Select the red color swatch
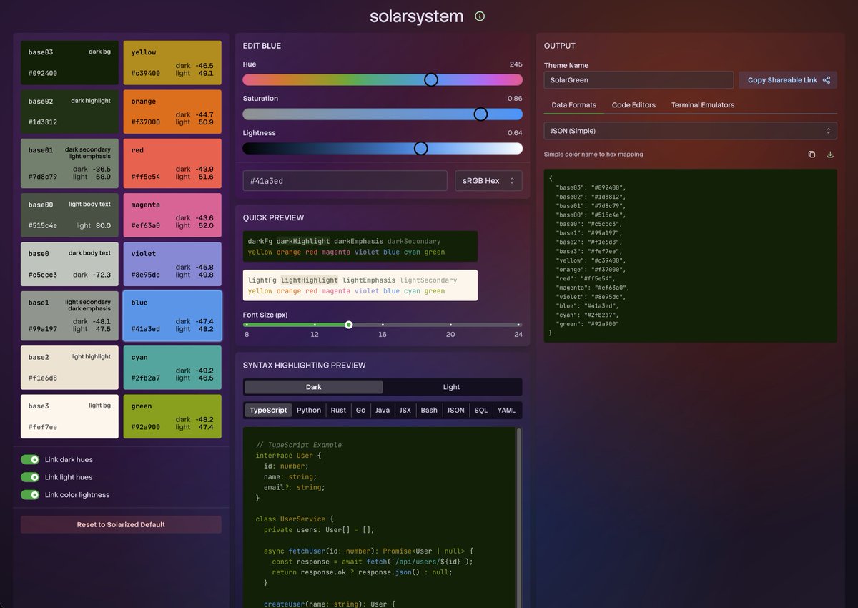This screenshot has height=608, width=858. (x=172, y=163)
